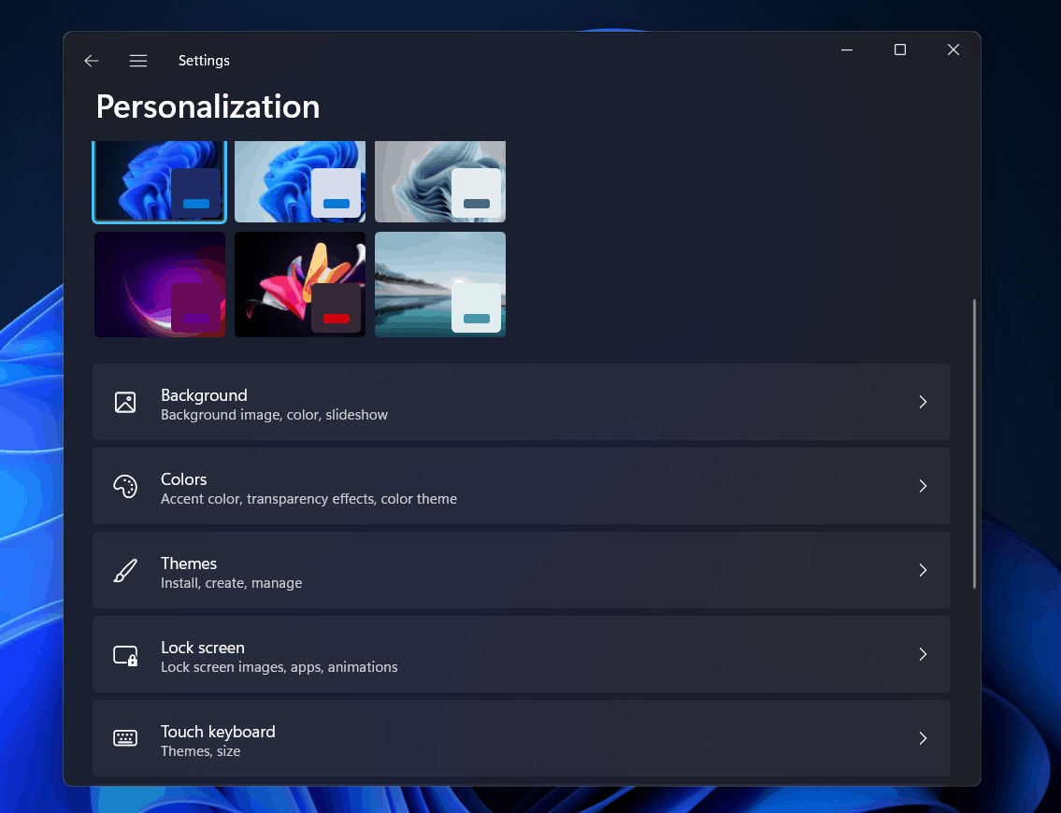Expand the Background chevron arrow
The width and height of the screenshot is (1061, 813).
(922, 402)
